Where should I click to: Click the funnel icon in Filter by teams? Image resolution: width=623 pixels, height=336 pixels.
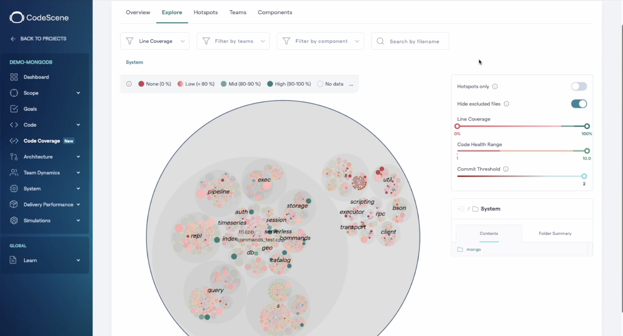pos(206,41)
